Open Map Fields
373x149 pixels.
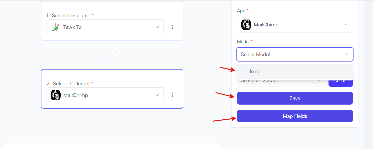(x=295, y=116)
